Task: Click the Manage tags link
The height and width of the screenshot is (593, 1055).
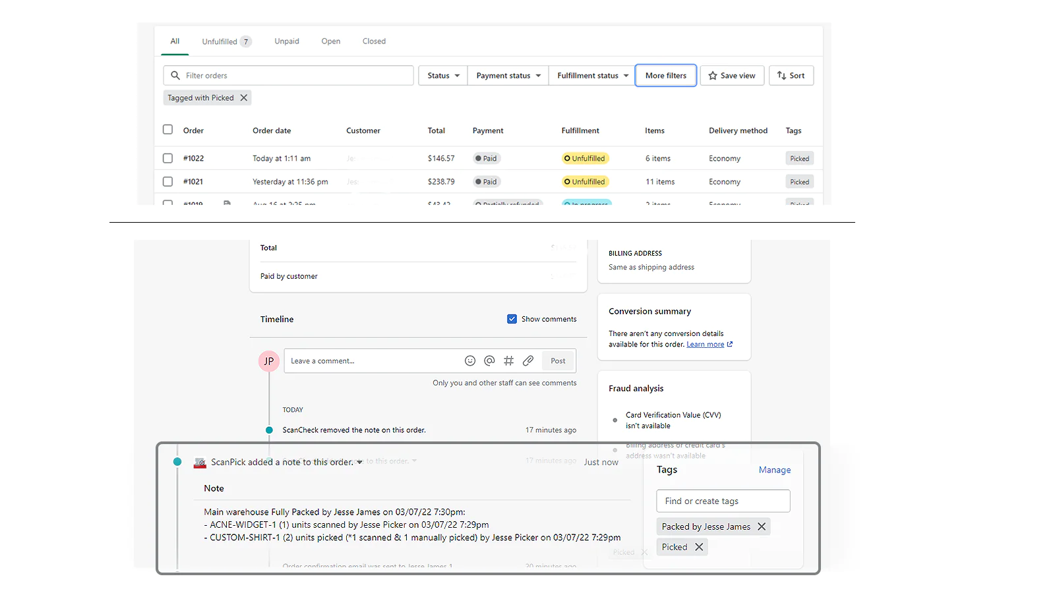Action: 774,470
